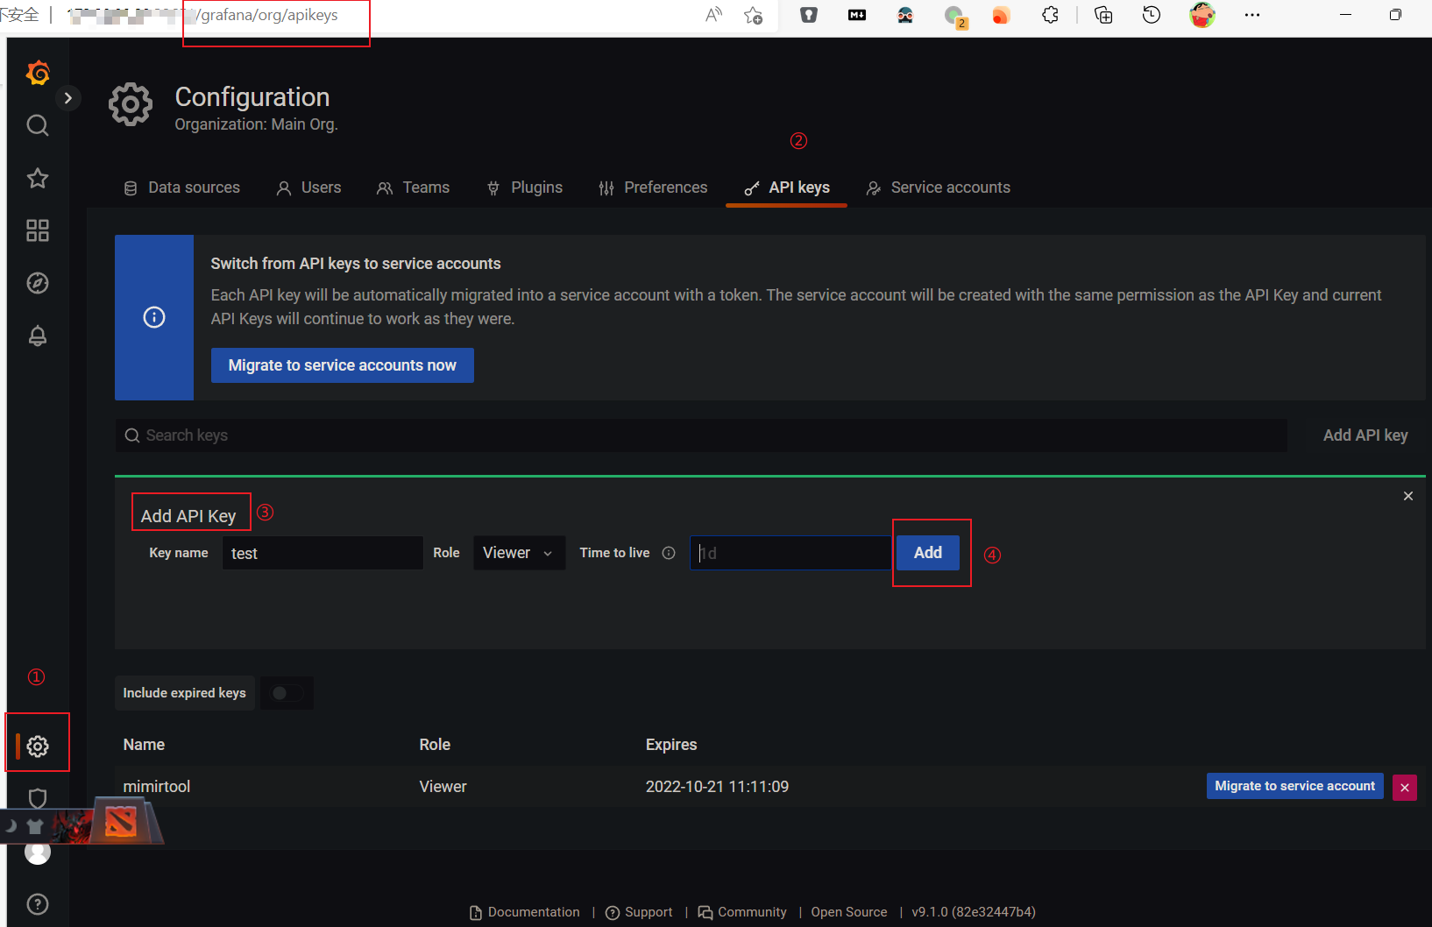Open the Role Viewer dropdown
1432x927 pixels.
pyautogui.click(x=519, y=553)
